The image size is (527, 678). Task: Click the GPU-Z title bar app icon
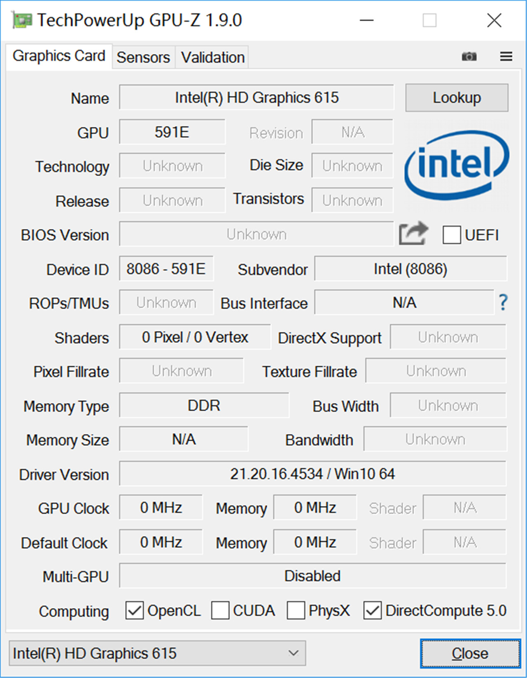click(x=21, y=20)
